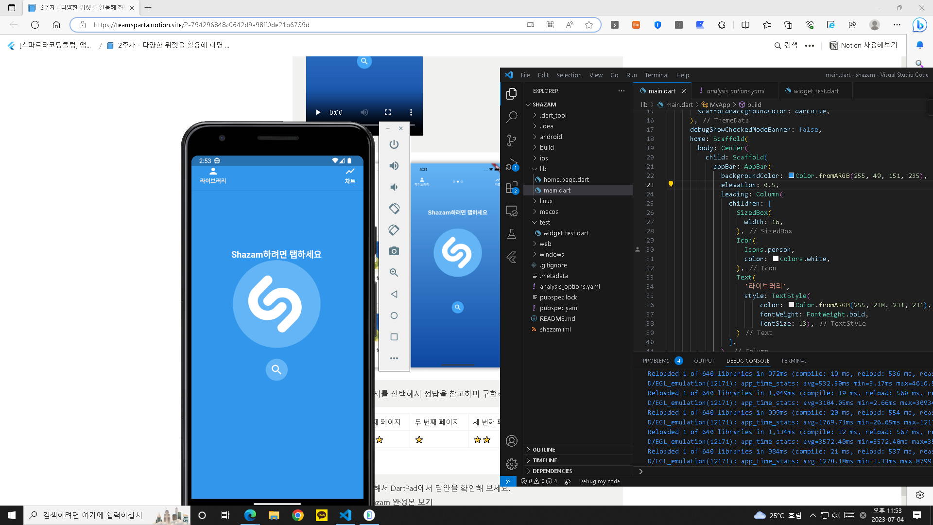Mute the Notion page video
Viewport: 933px width, 525px height.
(x=364, y=112)
